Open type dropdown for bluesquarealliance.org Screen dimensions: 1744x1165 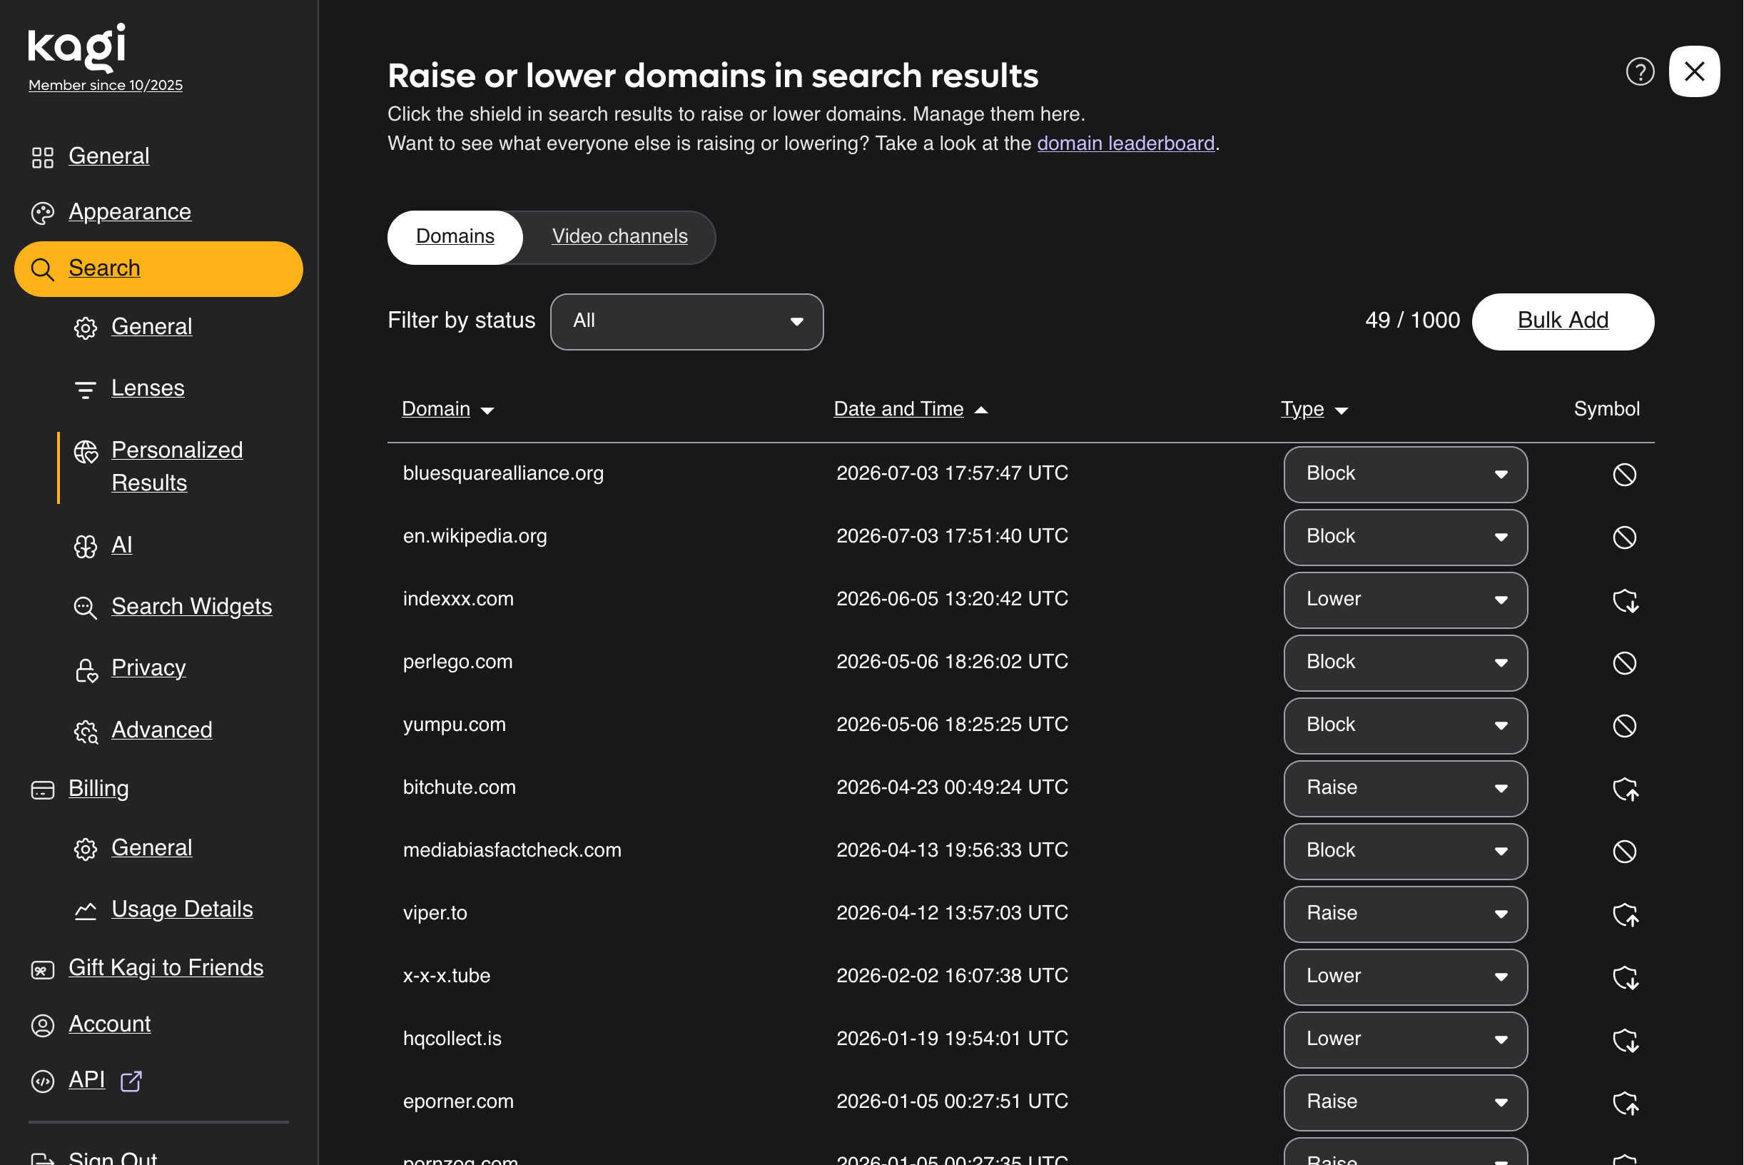click(1404, 475)
